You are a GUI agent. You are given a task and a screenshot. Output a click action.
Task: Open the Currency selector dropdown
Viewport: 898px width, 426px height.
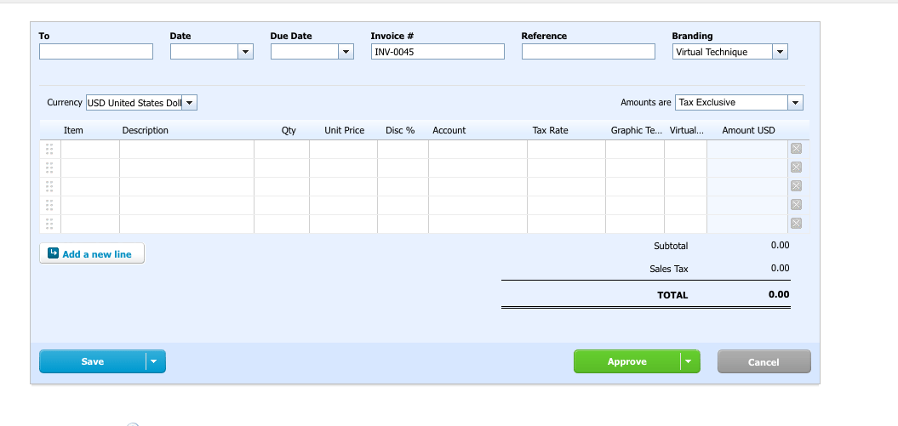[190, 103]
